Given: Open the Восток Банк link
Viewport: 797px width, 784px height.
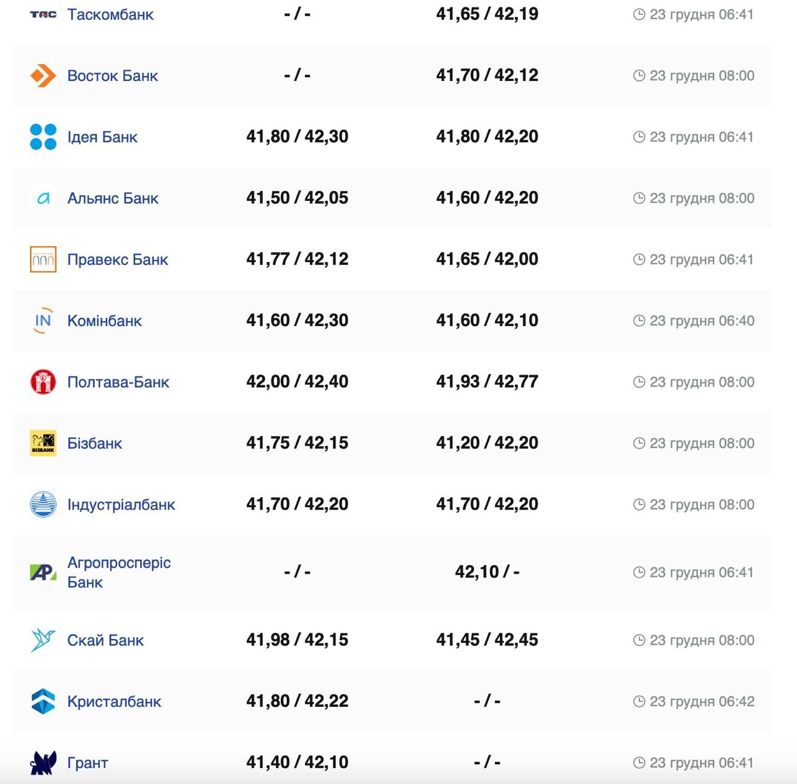Looking at the screenshot, I should 113,76.
